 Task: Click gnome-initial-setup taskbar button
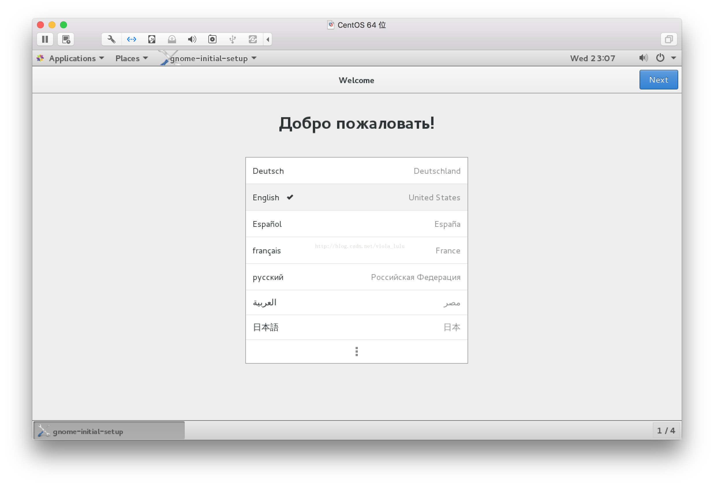[109, 431]
